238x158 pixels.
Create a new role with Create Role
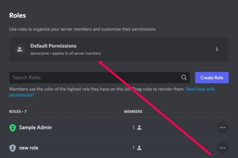[x=212, y=78]
